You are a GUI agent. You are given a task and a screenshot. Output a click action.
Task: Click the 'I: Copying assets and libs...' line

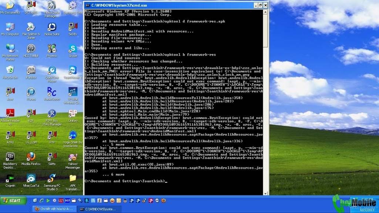click(117, 48)
